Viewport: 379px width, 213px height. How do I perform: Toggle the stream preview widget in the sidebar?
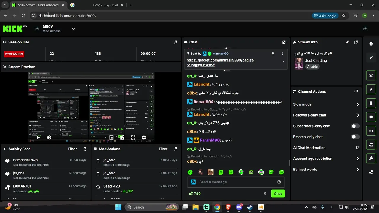tap(371, 75)
